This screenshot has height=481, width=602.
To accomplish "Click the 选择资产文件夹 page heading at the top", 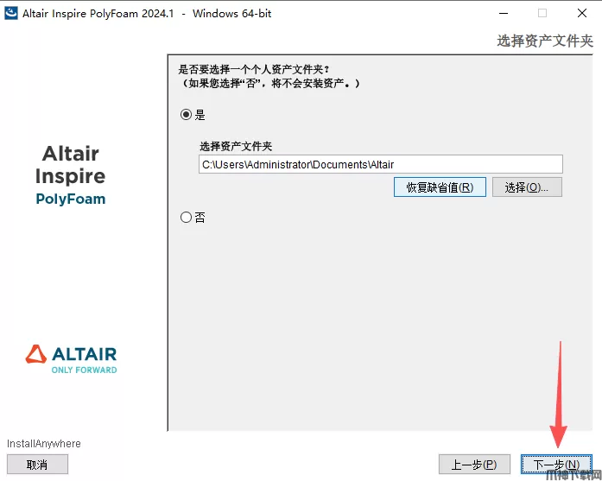I will click(x=545, y=41).
